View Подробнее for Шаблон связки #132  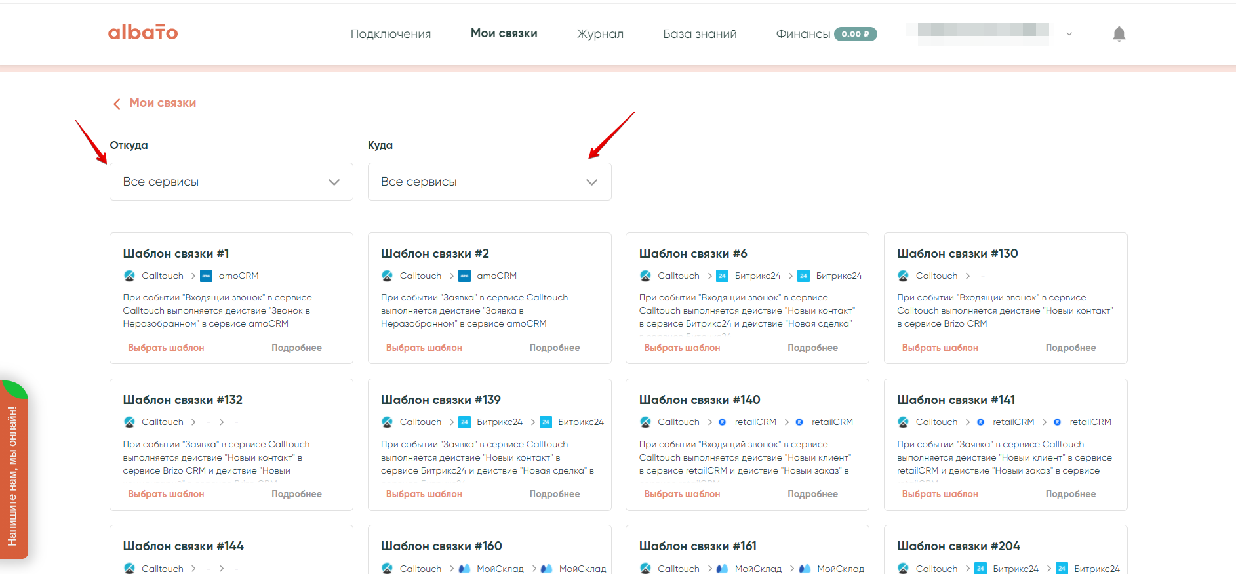coord(296,494)
